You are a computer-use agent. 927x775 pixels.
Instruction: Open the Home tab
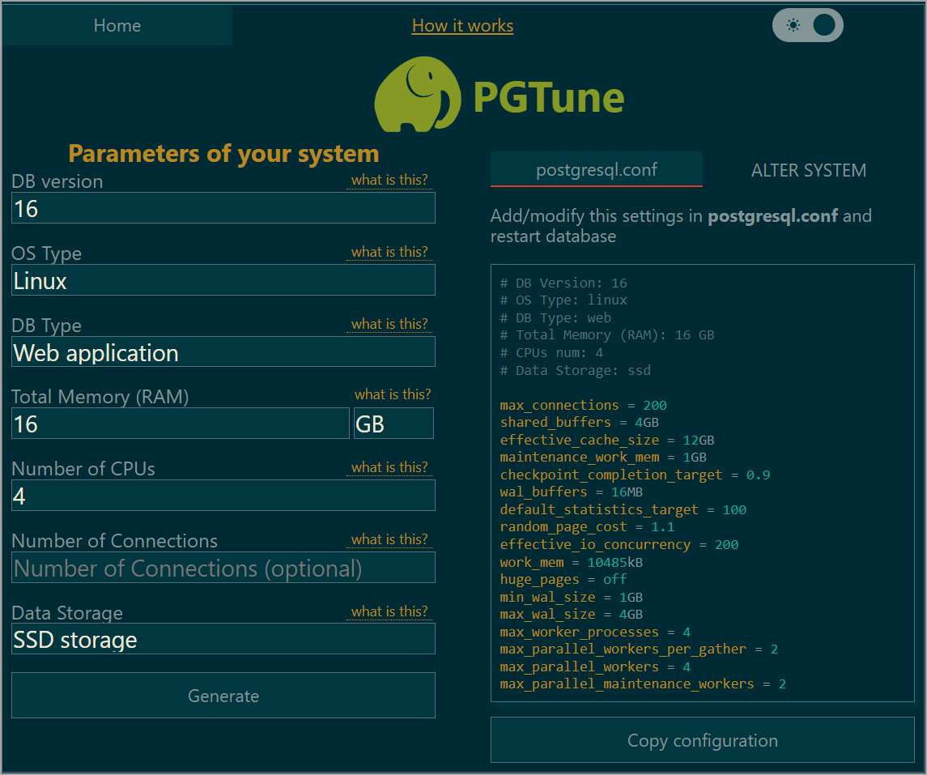(x=117, y=25)
